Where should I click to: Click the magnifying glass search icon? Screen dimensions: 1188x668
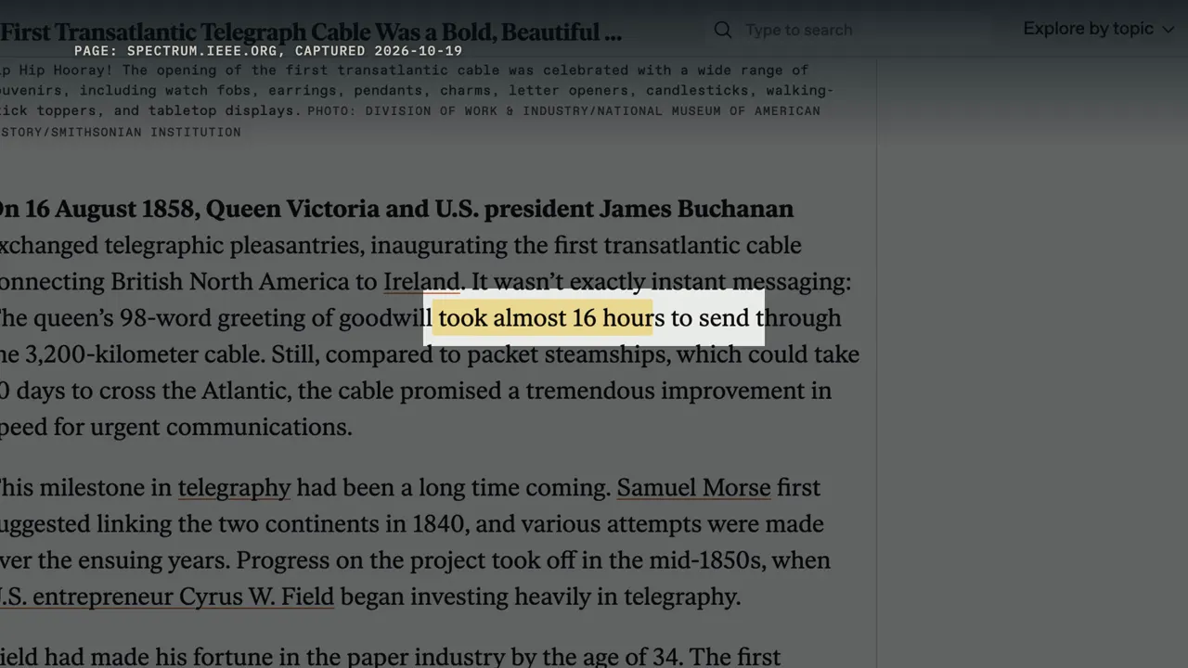[x=723, y=30]
